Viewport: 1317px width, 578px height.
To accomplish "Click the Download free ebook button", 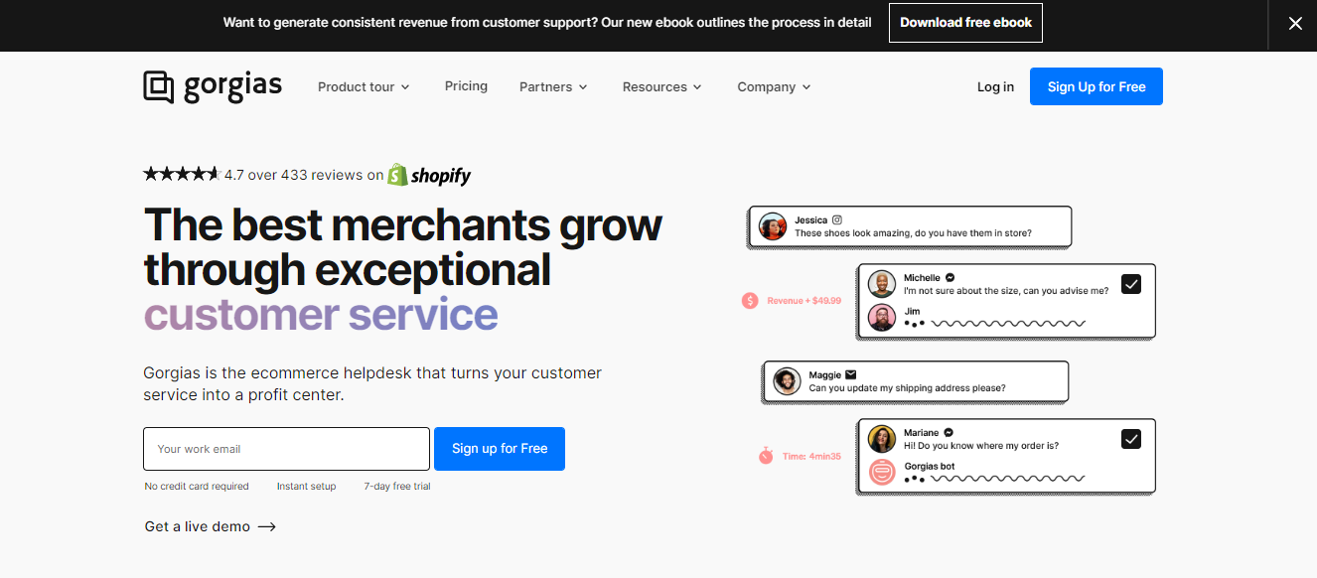I will tap(965, 23).
